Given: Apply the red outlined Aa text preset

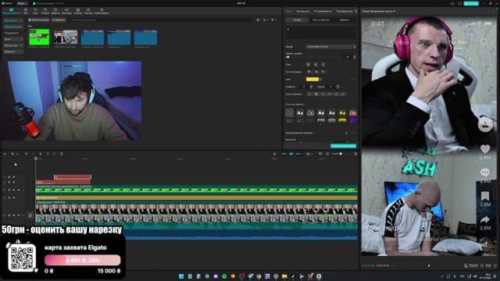Looking at the screenshot, I should 352,112.
